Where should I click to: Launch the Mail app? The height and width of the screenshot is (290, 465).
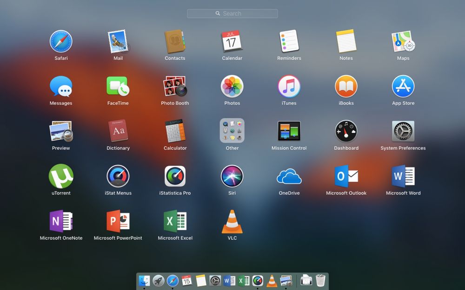click(118, 41)
